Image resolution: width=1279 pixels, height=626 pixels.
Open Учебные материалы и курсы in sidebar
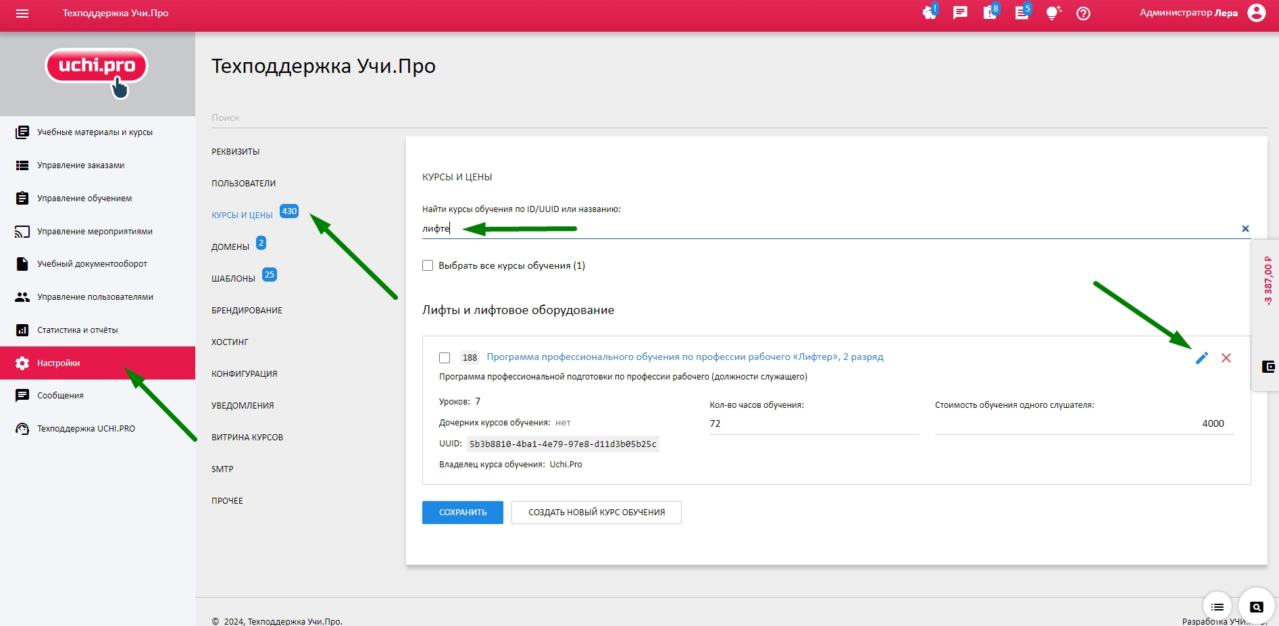tap(97, 132)
